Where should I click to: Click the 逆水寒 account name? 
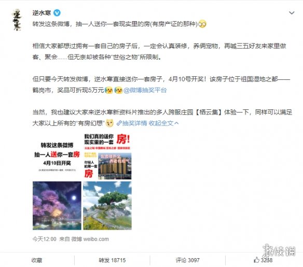42,13
